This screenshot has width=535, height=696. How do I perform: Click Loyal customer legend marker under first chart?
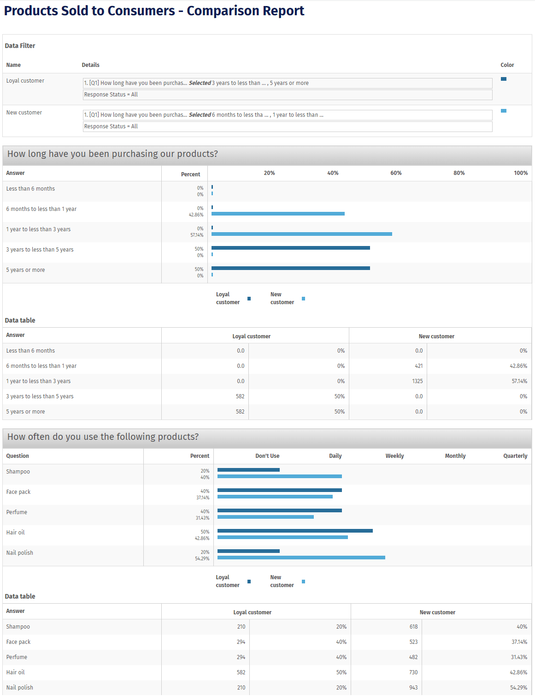pyautogui.click(x=249, y=299)
